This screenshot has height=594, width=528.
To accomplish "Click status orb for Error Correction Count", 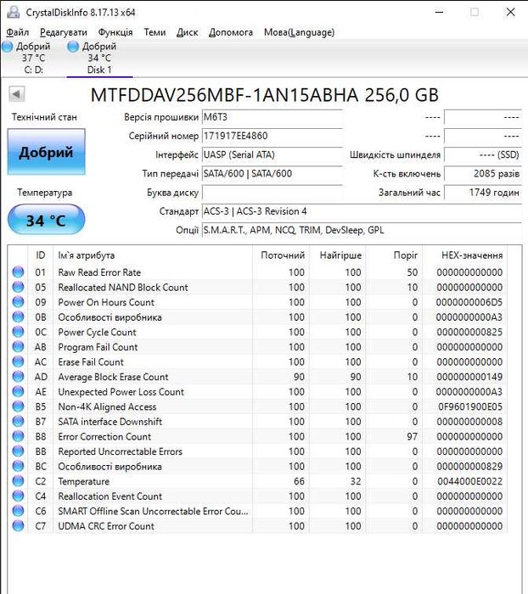I will [18, 436].
